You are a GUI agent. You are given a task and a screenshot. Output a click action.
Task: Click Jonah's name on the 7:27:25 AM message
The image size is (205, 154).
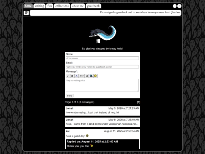click(x=69, y=108)
